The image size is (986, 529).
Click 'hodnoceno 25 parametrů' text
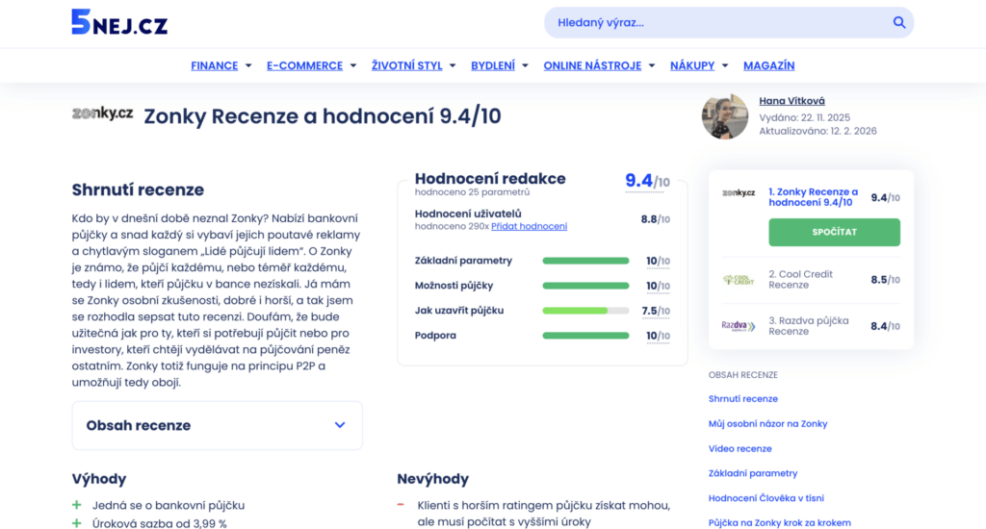tap(472, 192)
